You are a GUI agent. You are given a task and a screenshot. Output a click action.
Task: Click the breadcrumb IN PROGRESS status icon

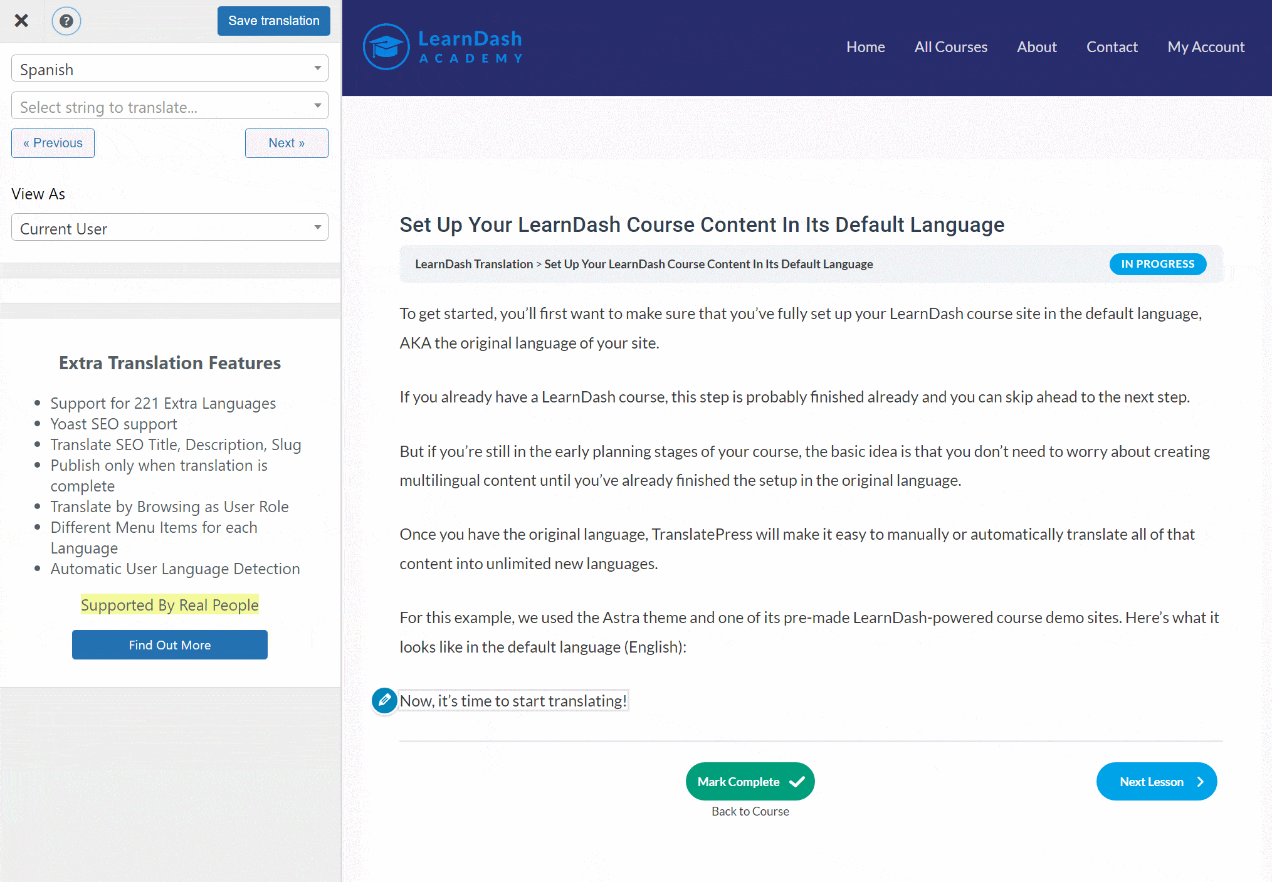[x=1158, y=263]
